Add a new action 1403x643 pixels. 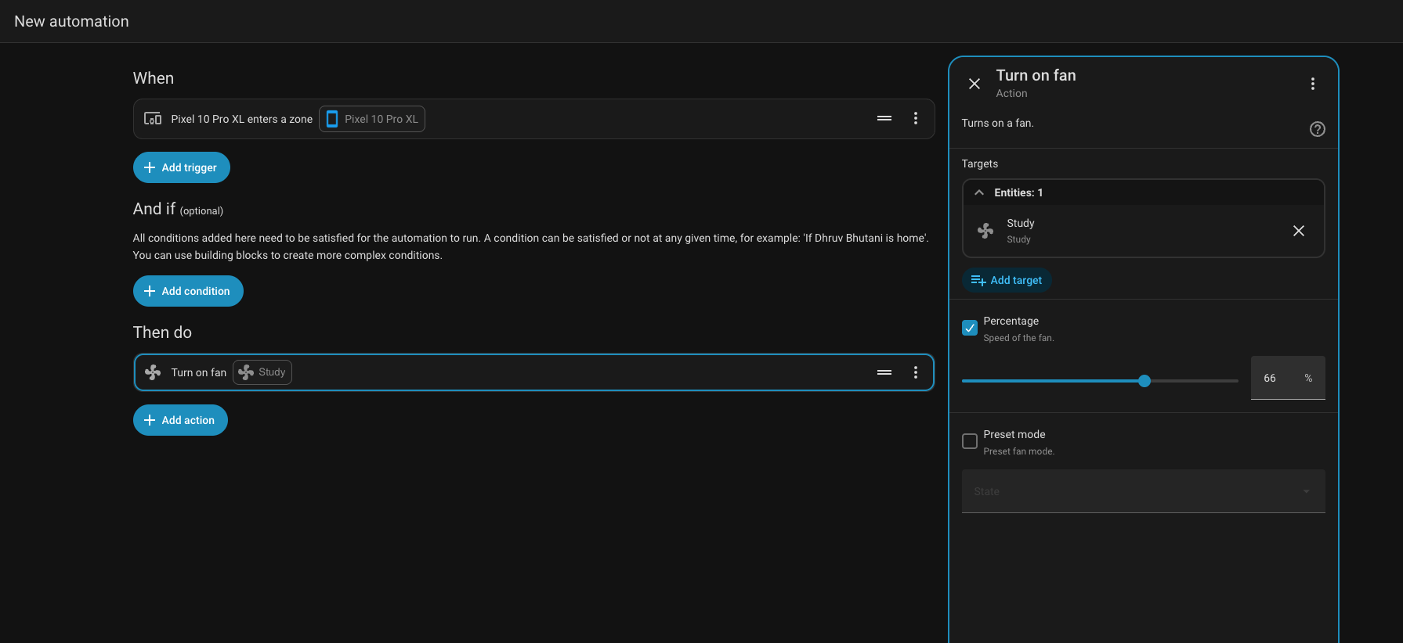pyautogui.click(x=180, y=420)
